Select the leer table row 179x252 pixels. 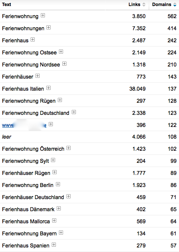pyautogui.click(x=89, y=137)
